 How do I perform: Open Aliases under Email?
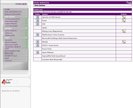(x=9, y=40)
